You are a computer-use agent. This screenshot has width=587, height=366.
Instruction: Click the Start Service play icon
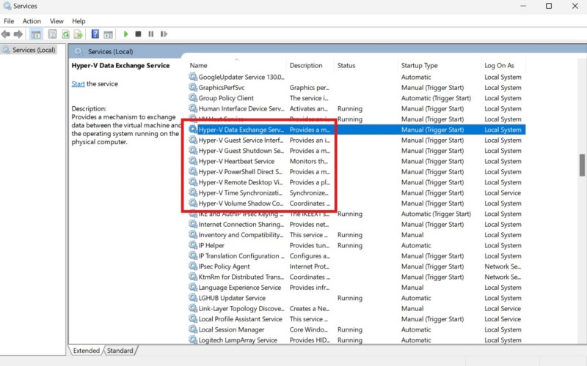[x=126, y=34]
